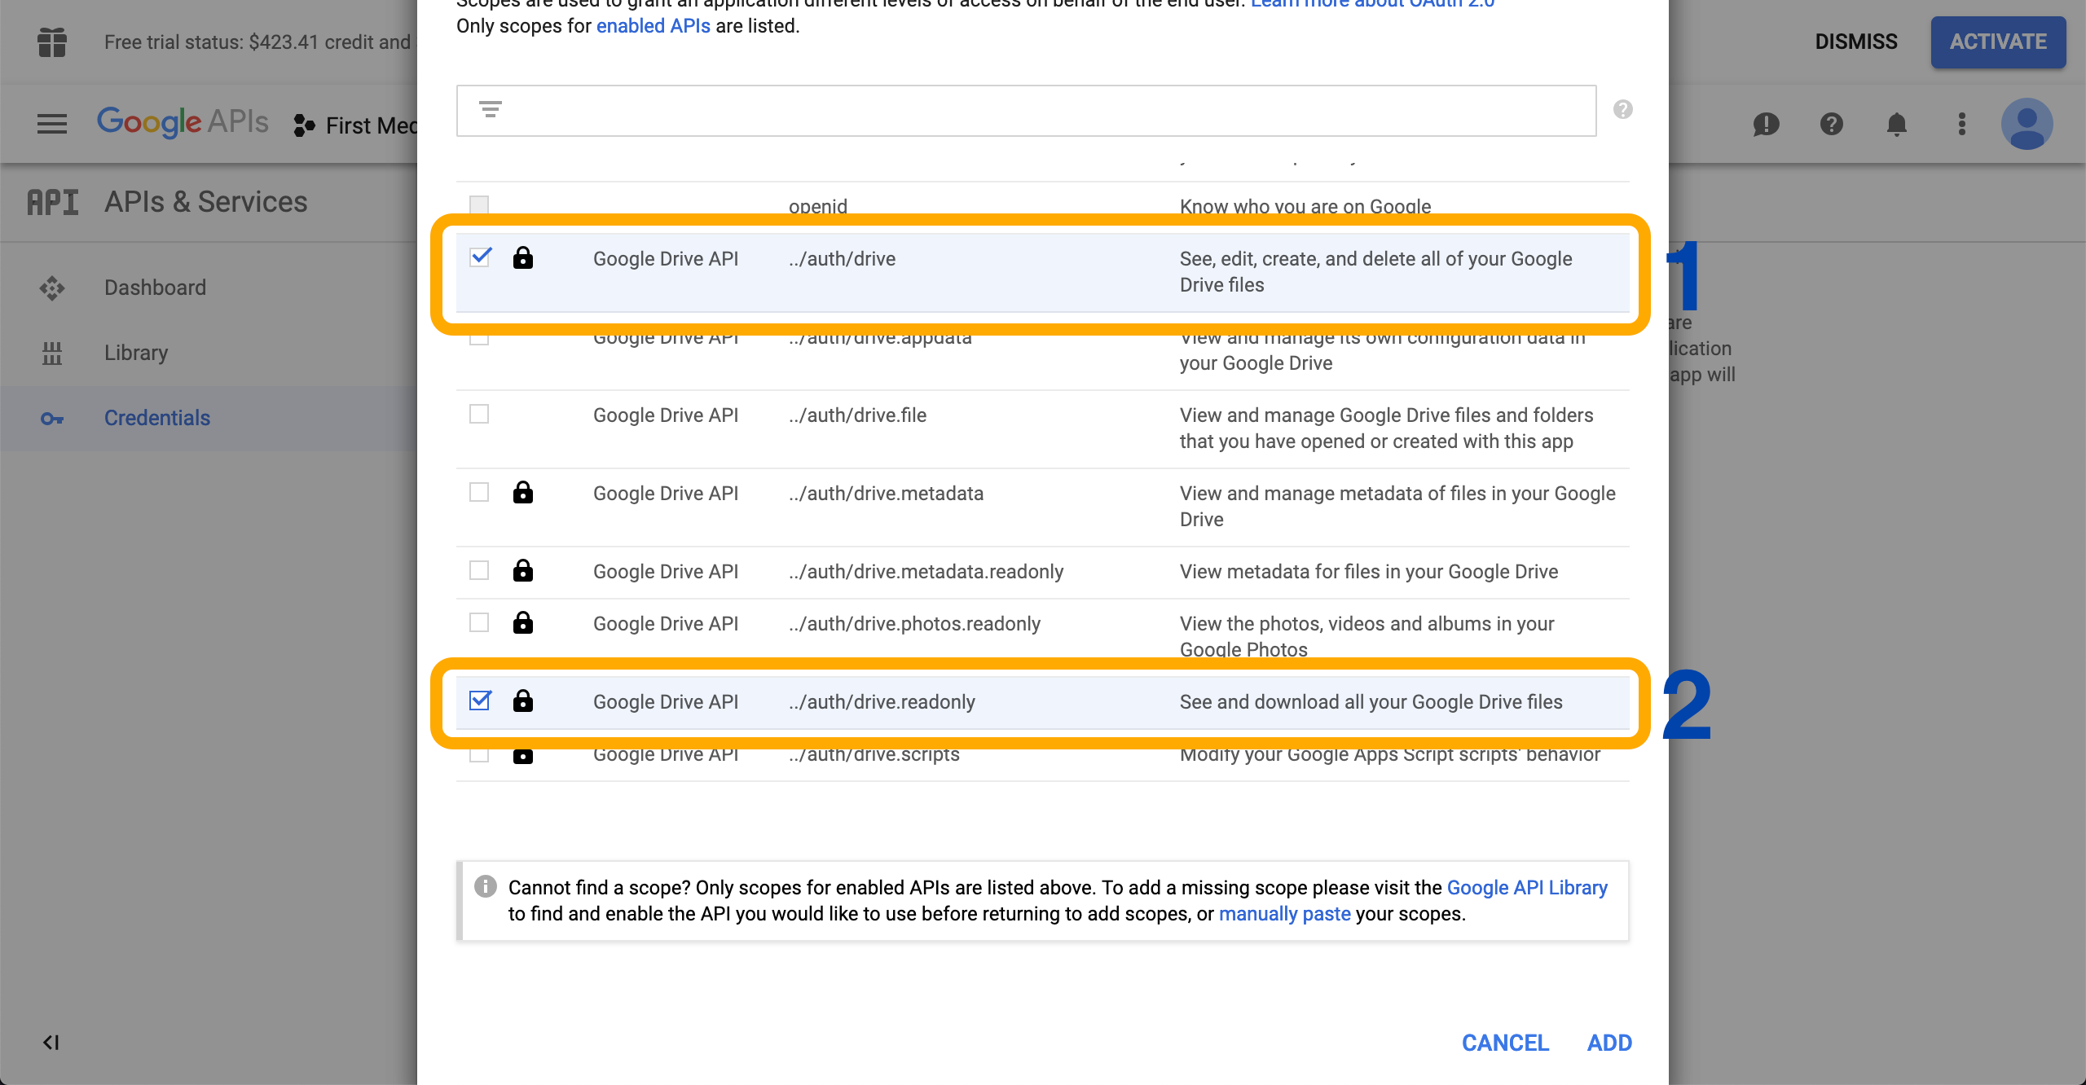
Task: Uncheck the ../auth/drive scope checkbox
Action: pyautogui.click(x=480, y=257)
